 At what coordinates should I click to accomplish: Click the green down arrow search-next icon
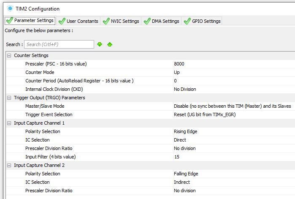[100, 44]
